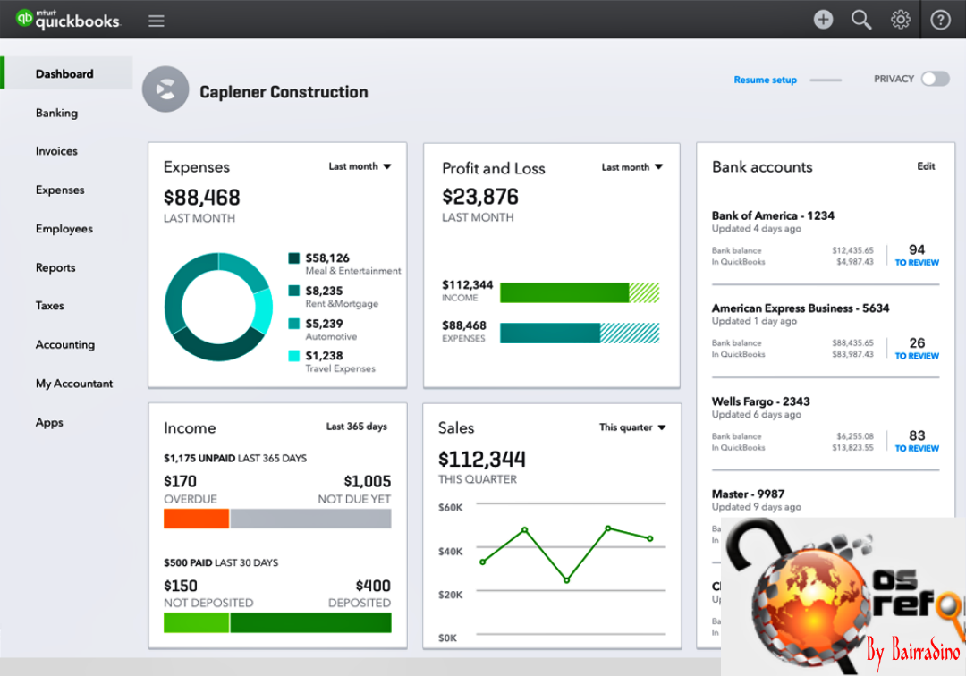Click the expenses donut chart
This screenshot has height=676, width=966.
(x=219, y=307)
